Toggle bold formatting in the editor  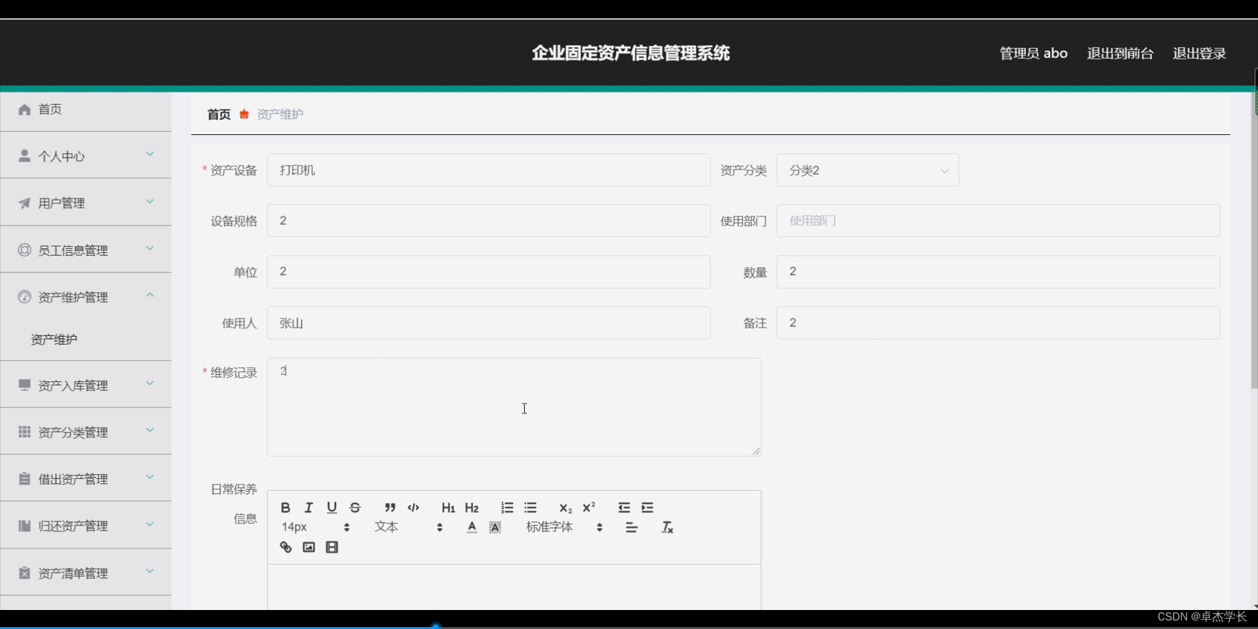tap(285, 507)
